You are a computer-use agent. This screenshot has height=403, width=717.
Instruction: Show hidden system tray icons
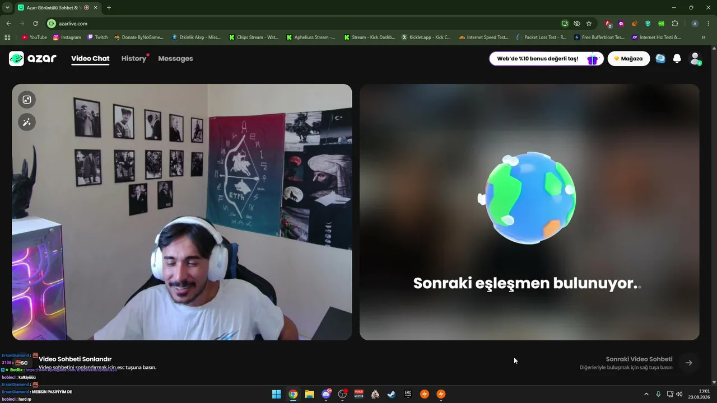click(646, 394)
